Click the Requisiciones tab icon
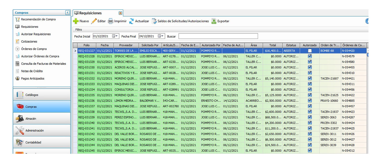This screenshot has width=381, height=163. (76, 13)
